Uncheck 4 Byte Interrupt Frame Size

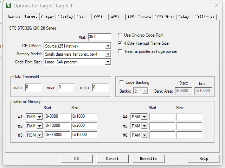(120, 43)
